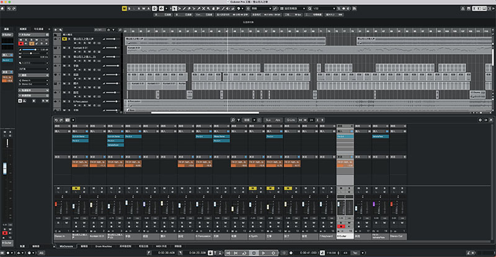
Task: Mute the 8 Guitar mixer channel
Action: [x=341, y=188]
